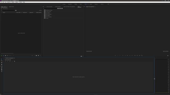
Task: Go to In point in Program monitor
Action: [x=123, y=56]
